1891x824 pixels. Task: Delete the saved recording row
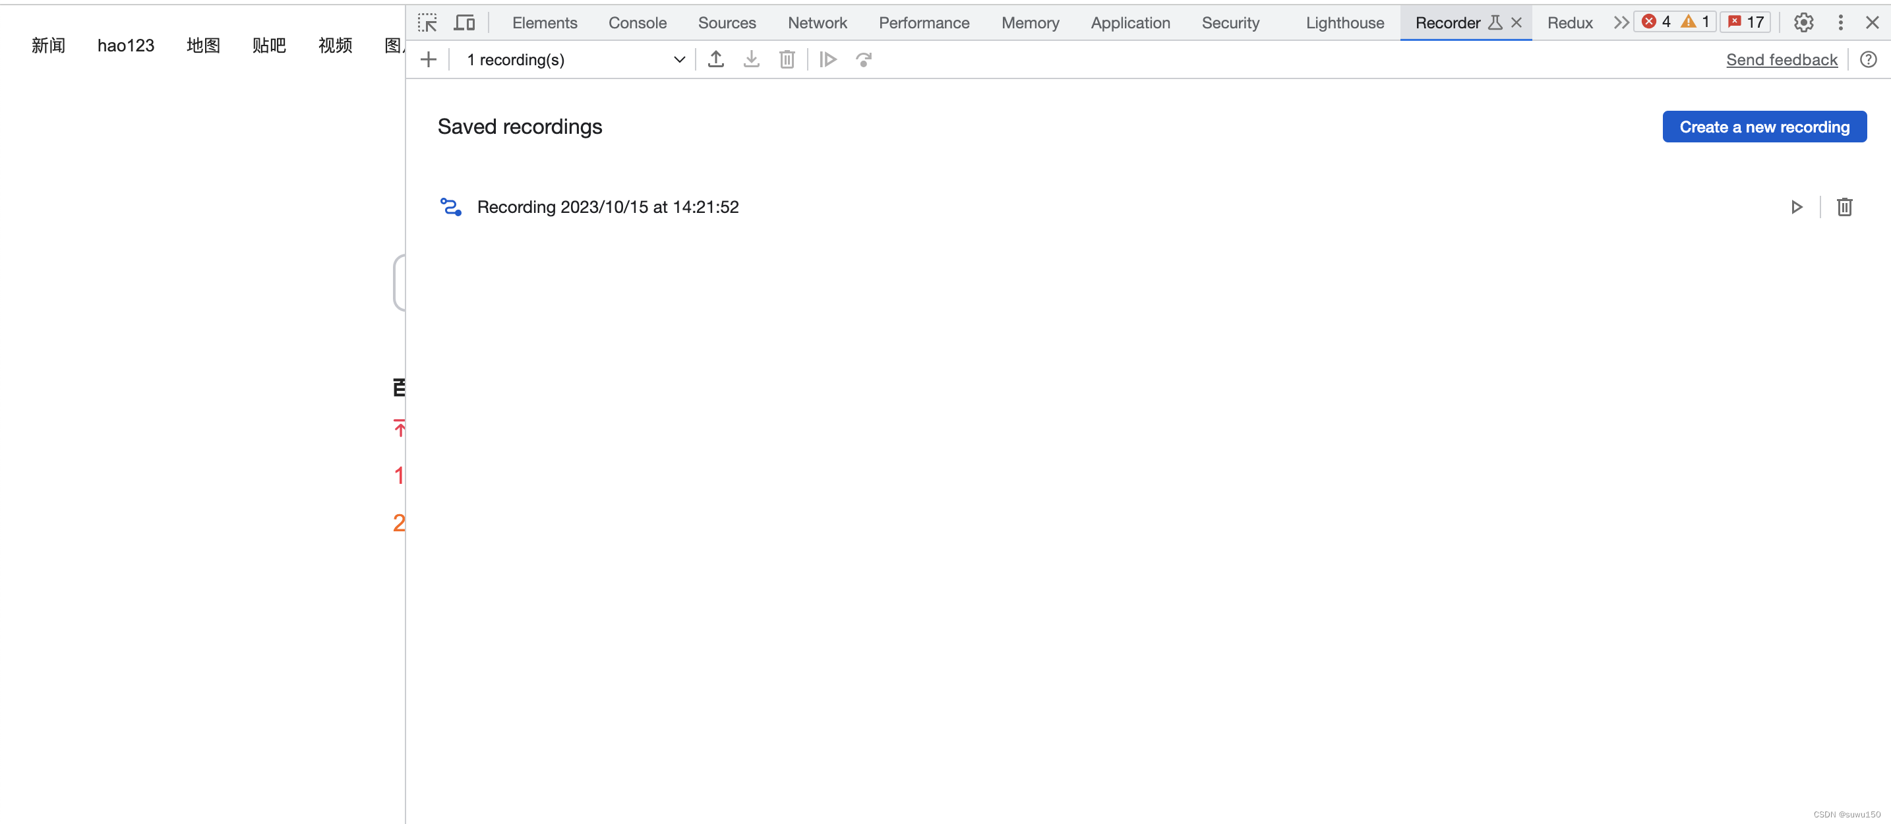tap(1844, 208)
